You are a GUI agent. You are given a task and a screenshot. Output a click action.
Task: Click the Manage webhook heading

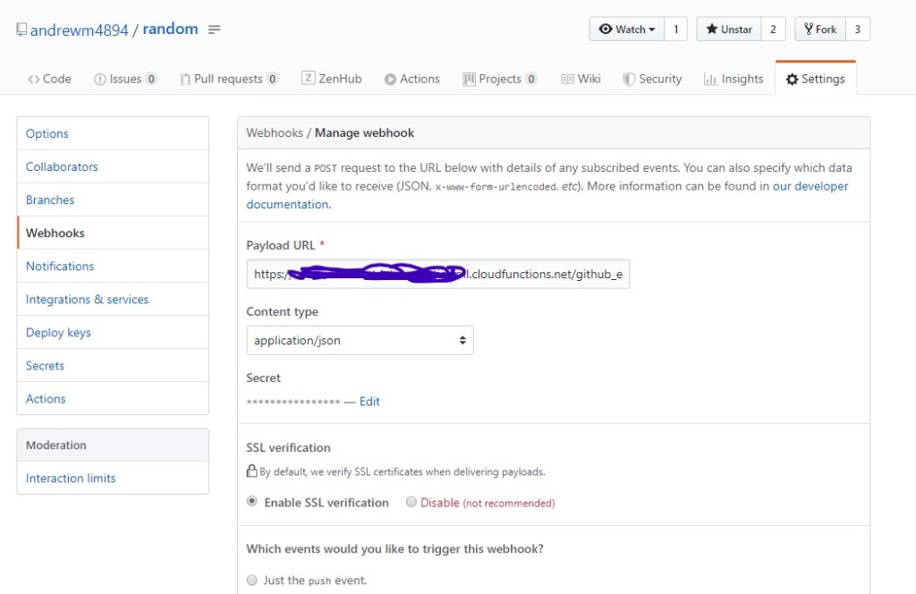[x=365, y=132]
